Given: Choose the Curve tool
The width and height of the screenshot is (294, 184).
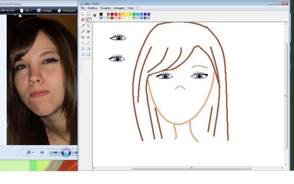Looking at the screenshot, I should (88, 43).
